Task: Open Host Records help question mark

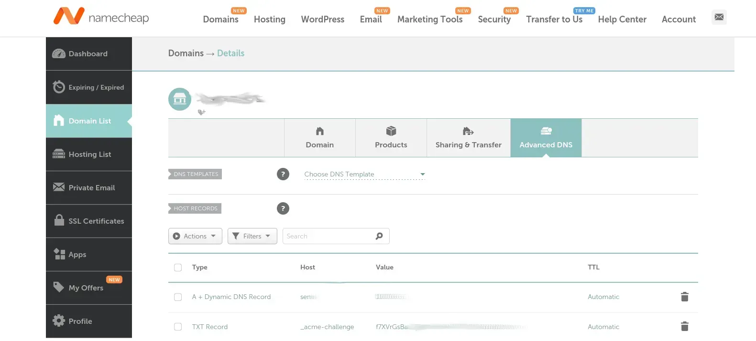Action: pyautogui.click(x=283, y=208)
